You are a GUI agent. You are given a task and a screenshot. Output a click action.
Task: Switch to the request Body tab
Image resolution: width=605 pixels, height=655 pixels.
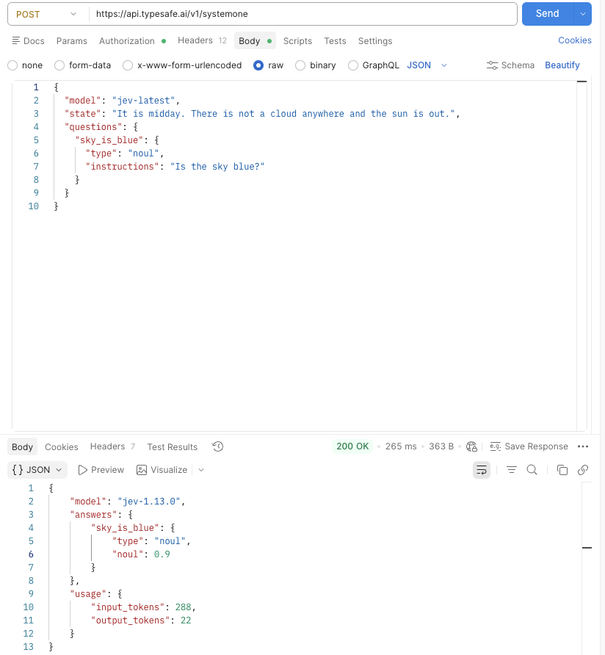(255, 41)
